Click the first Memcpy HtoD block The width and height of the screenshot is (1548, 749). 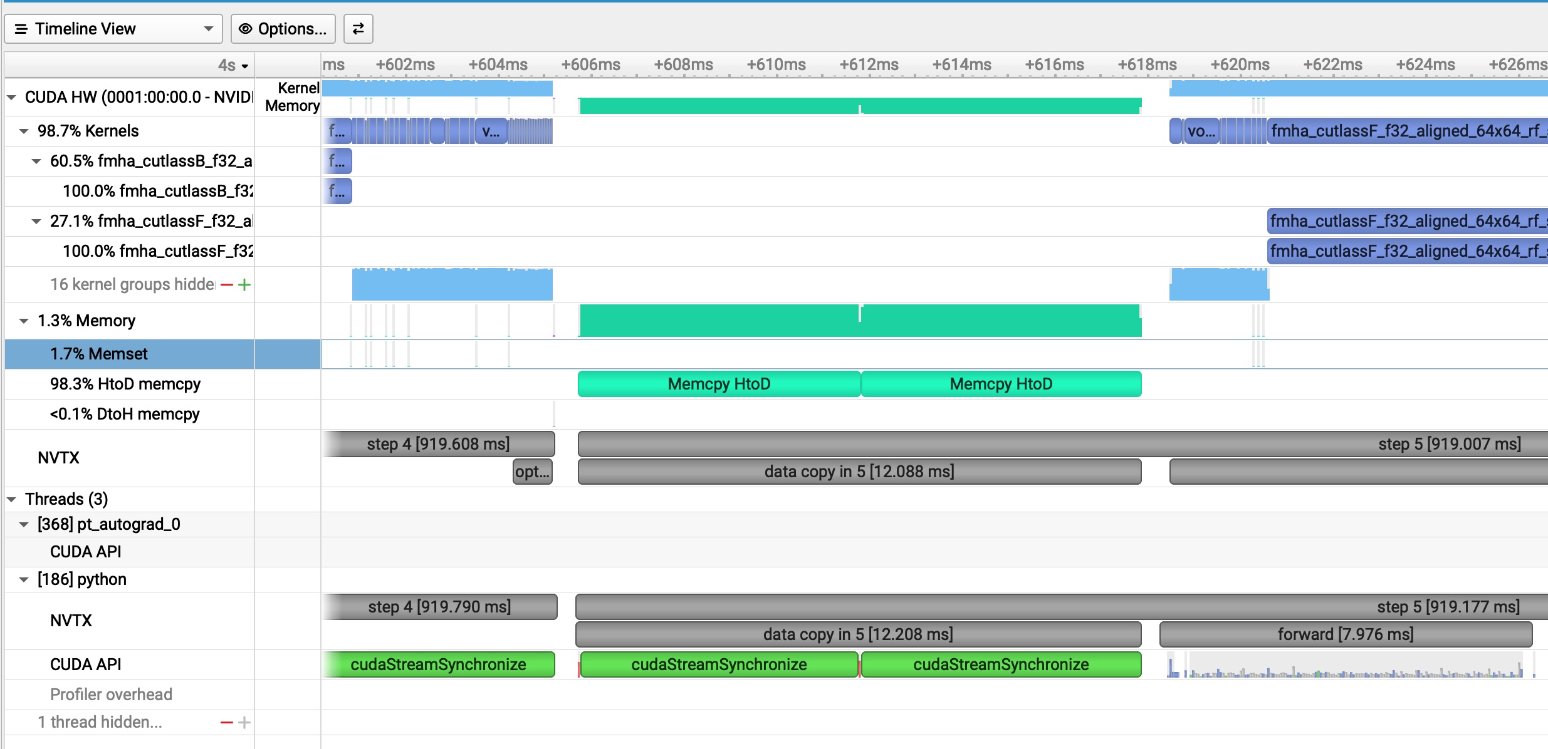pyautogui.click(x=718, y=384)
